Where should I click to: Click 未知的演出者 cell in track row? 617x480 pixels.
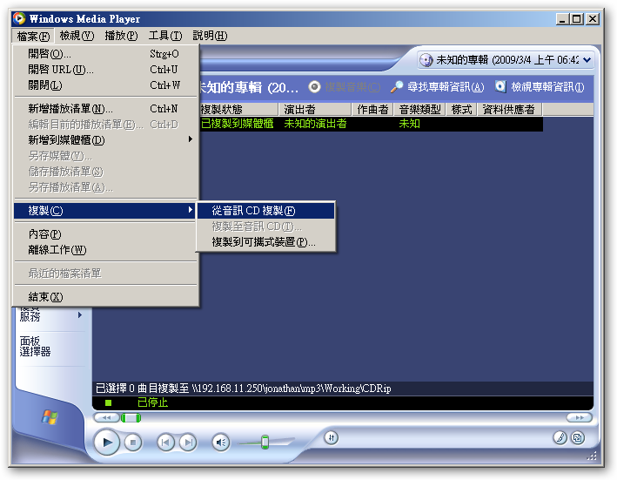coord(315,124)
